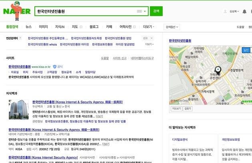Select the 통합검색 tab
The image size is (252, 163).
(x=12, y=27)
